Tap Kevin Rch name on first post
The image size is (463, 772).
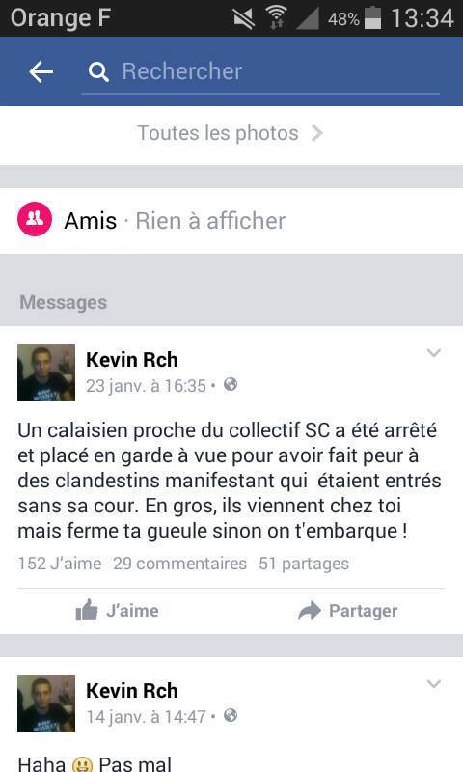coord(132,359)
